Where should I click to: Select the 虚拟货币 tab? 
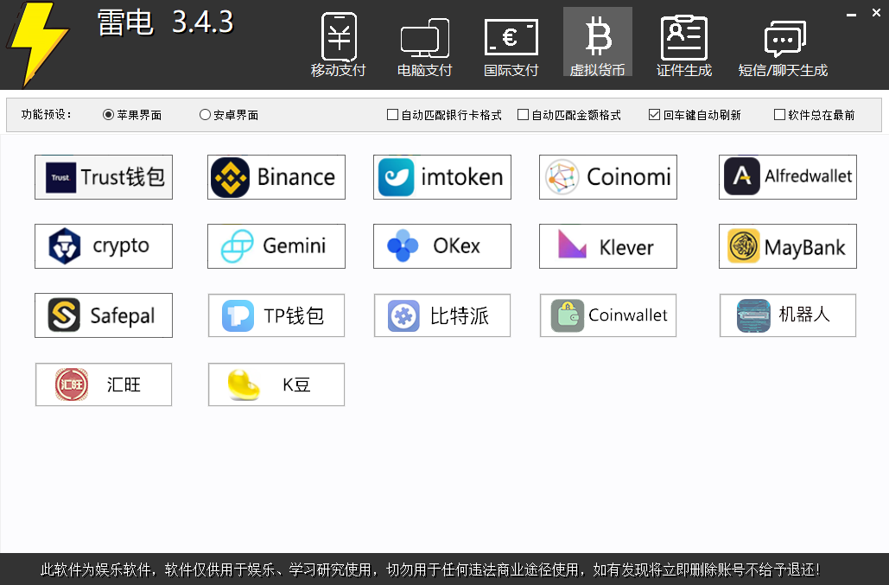point(598,42)
